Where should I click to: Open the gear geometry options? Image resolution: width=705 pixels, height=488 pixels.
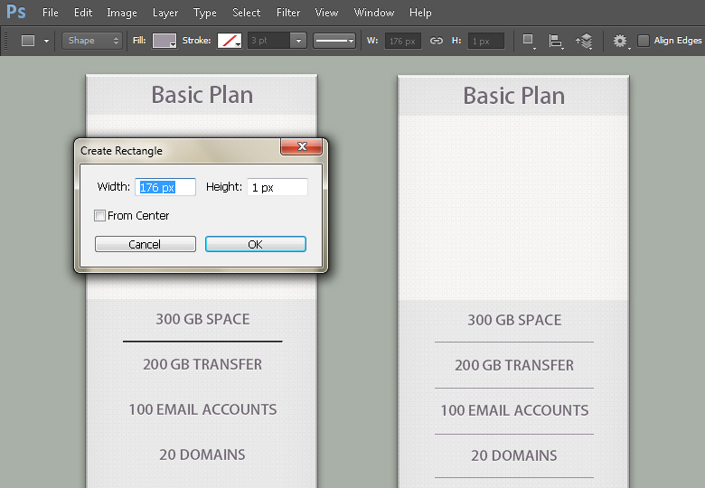tap(620, 41)
